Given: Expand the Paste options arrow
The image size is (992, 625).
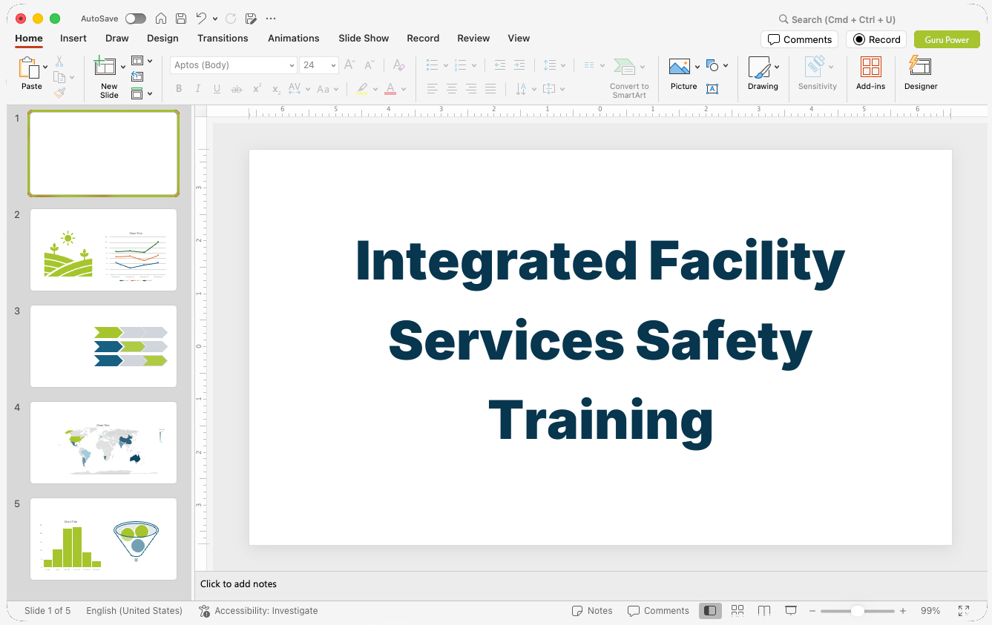Looking at the screenshot, I should coord(46,67).
